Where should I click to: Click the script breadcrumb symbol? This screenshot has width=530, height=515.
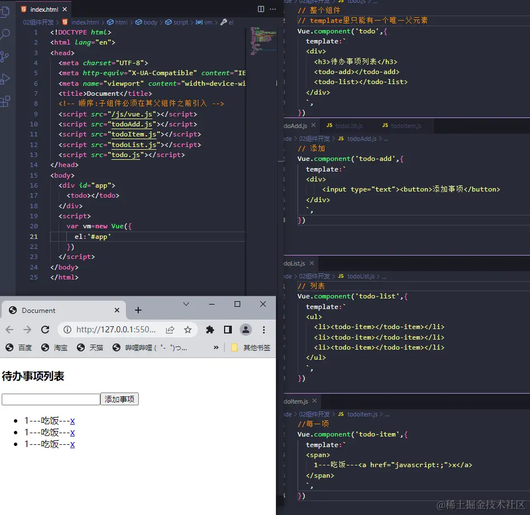click(x=177, y=22)
